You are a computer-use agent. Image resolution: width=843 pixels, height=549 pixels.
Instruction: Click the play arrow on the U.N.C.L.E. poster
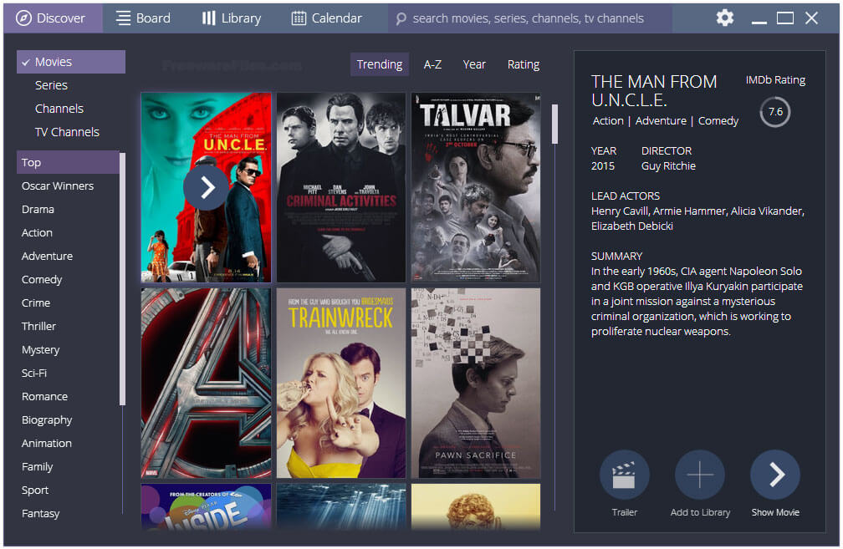[x=206, y=187]
